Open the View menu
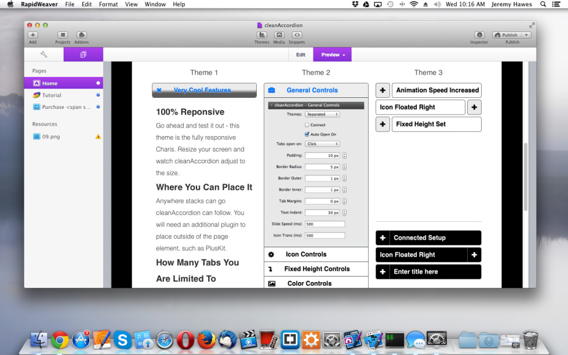The height and width of the screenshot is (355, 568). click(131, 4)
